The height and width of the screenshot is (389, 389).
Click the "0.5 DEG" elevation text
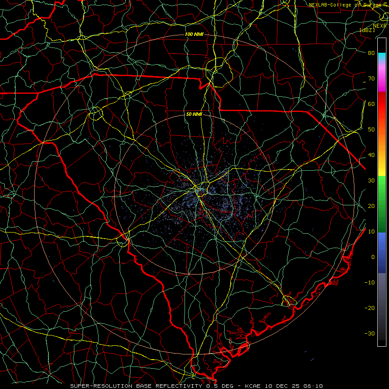(x=220, y=386)
